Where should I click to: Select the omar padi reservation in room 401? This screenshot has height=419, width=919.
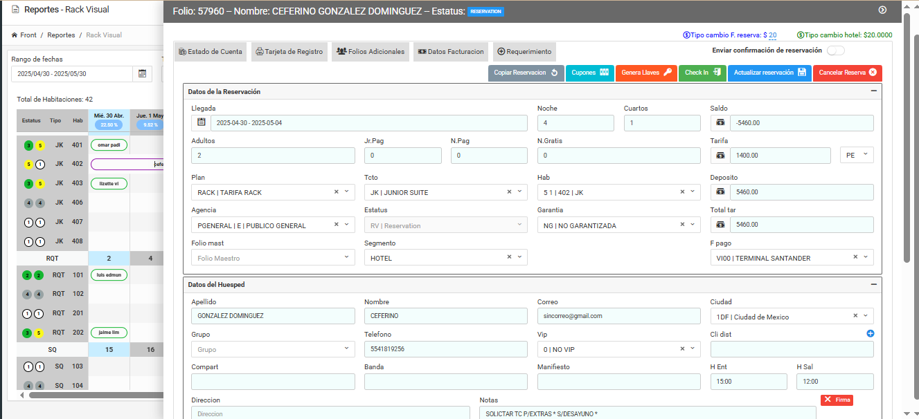tap(109, 145)
